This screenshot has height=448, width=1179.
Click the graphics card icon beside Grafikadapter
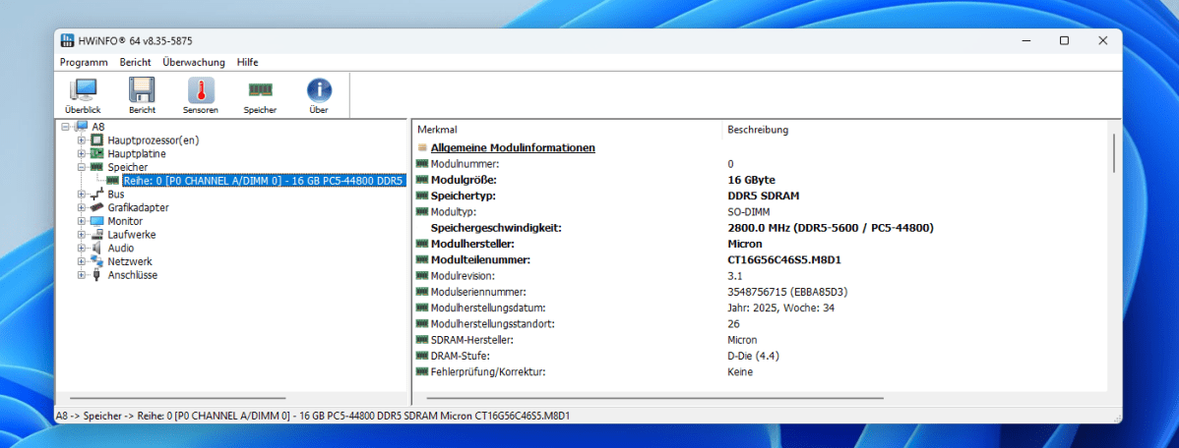coord(96,208)
